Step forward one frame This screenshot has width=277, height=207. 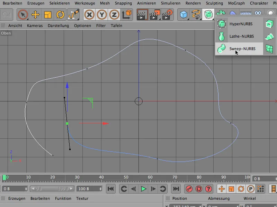[x=153, y=189]
